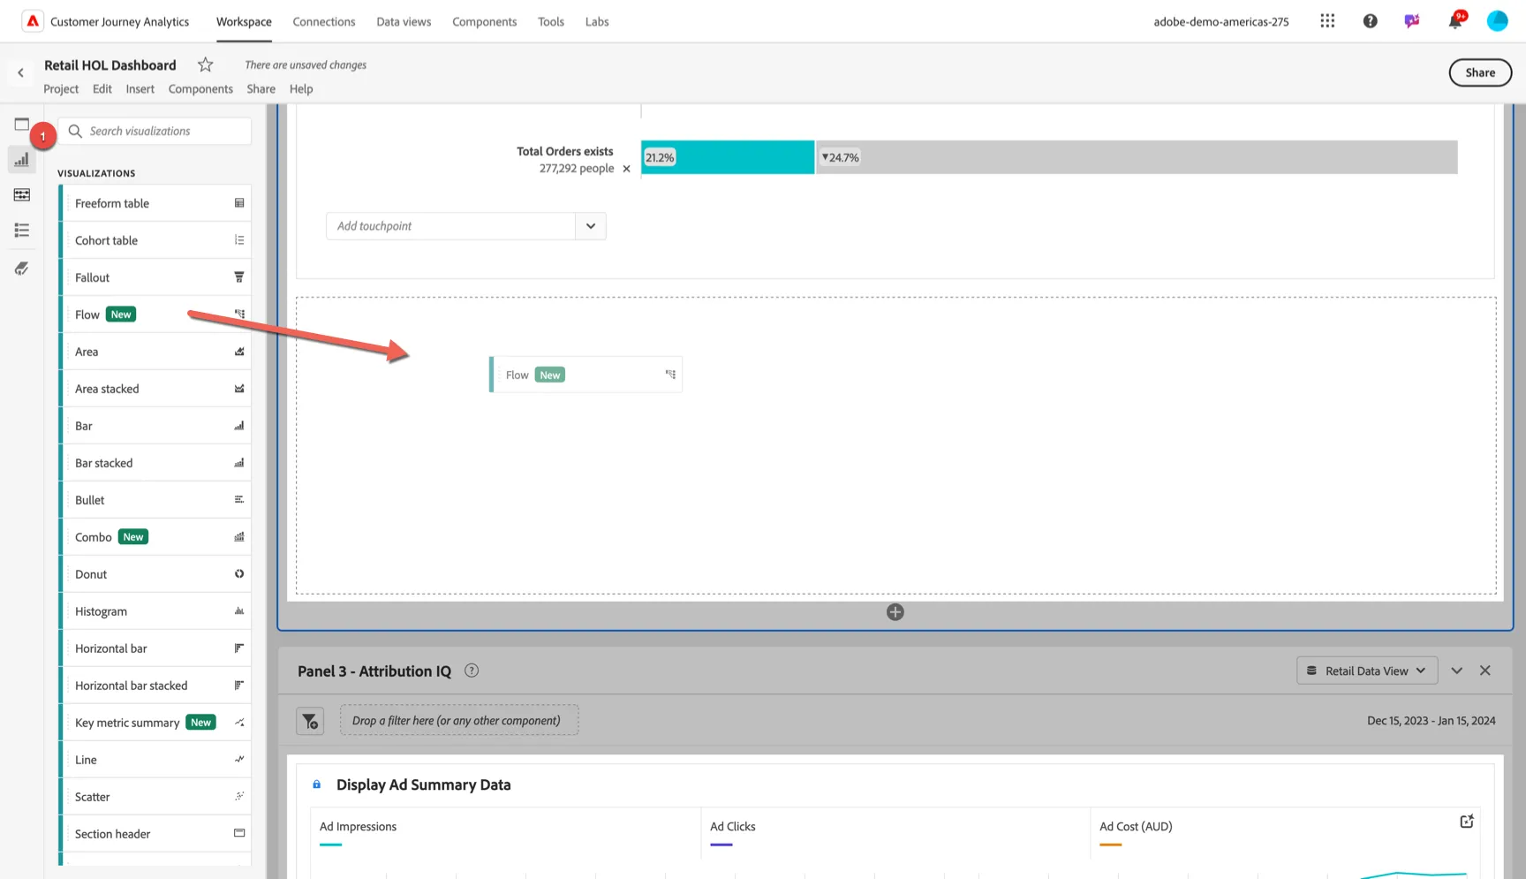Click the Panel 3 date range text
The height and width of the screenshot is (879, 1526).
pyautogui.click(x=1431, y=721)
